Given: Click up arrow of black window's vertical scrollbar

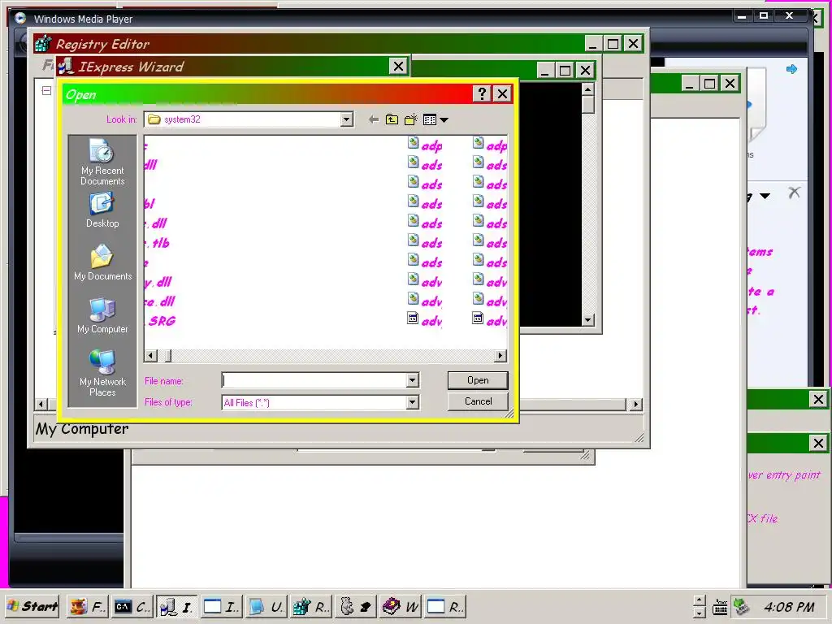Looking at the screenshot, I should click(x=587, y=89).
